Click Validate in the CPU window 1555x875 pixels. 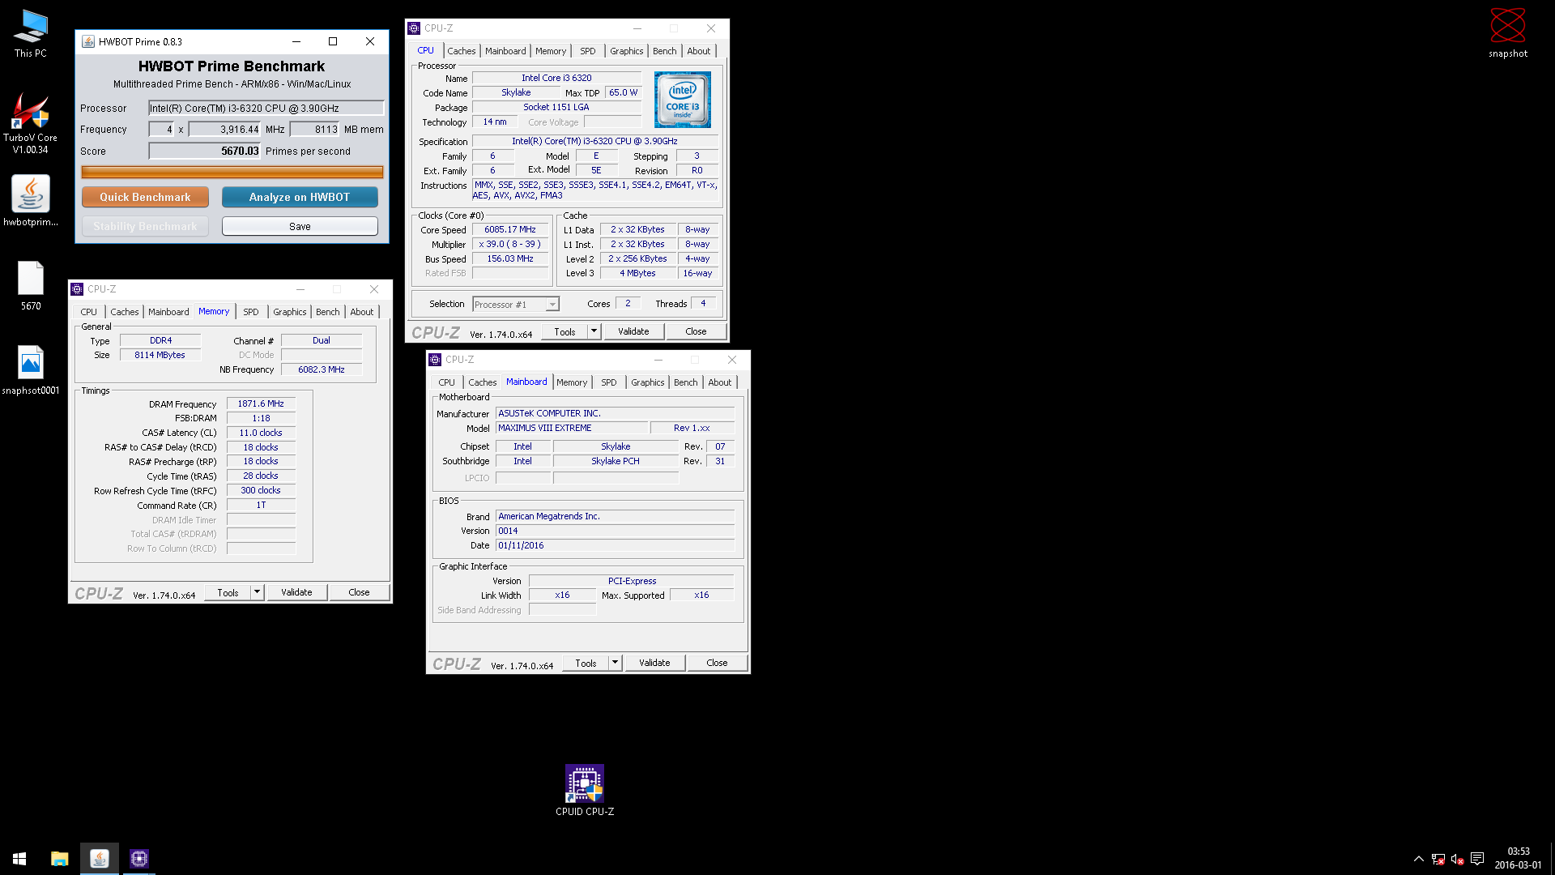pyautogui.click(x=633, y=331)
